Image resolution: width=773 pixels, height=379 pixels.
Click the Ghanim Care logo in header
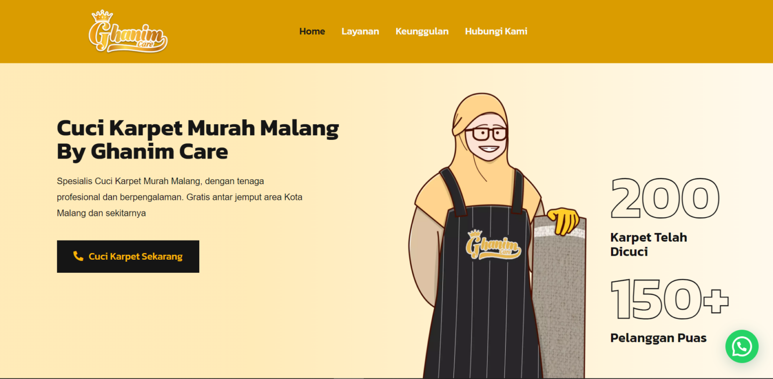pyautogui.click(x=128, y=31)
